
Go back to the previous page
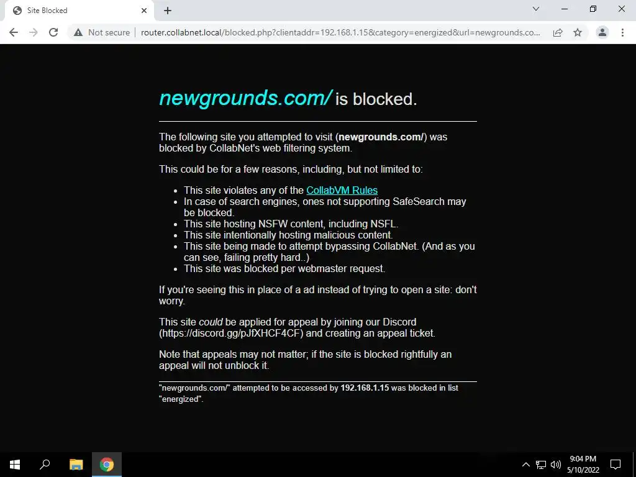tap(14, 32)
